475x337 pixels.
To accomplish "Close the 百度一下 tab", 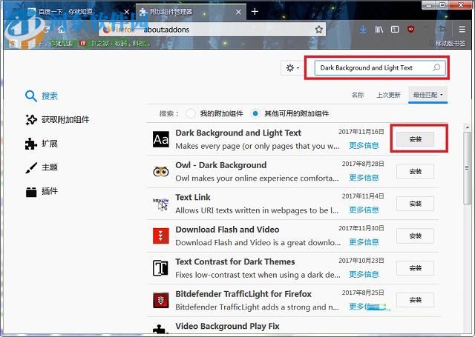I will (127, 12).
